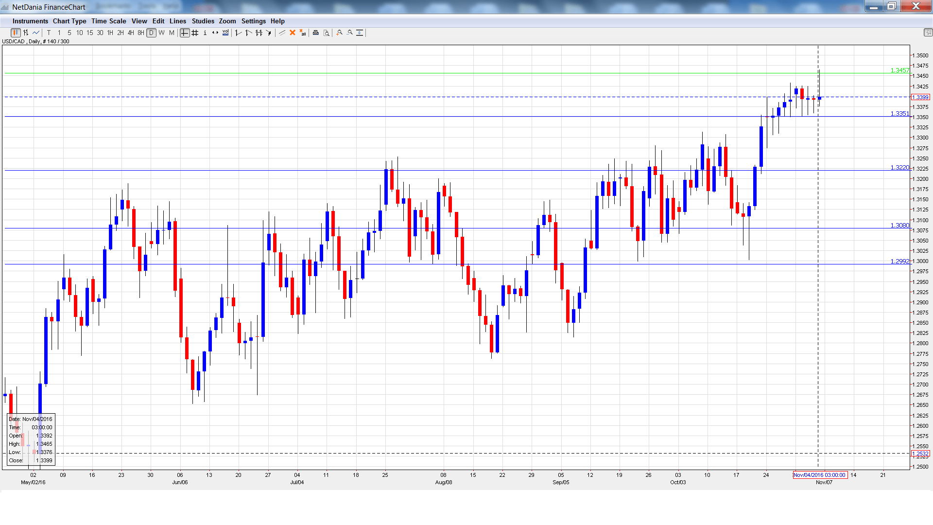Select the candlestick chart style icon
This screenshot has height=525, width=933.
pos(15,33)
